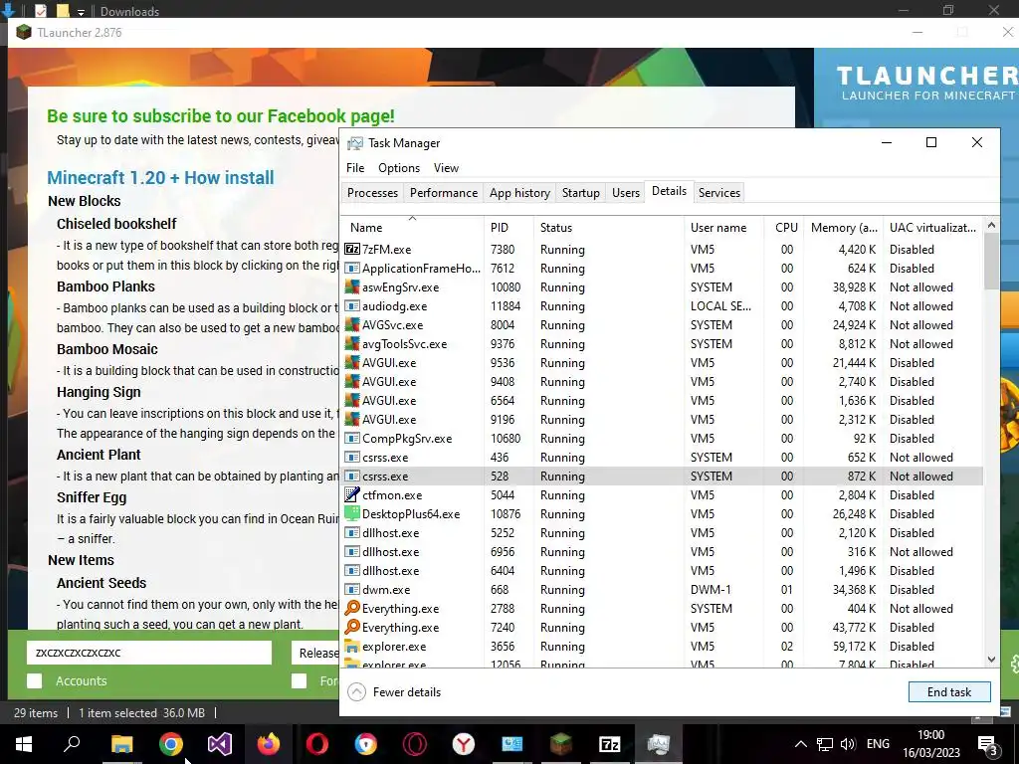Click the audiodg.exe process icon
Screen dimensions: 1019x764
coord(351,306)
